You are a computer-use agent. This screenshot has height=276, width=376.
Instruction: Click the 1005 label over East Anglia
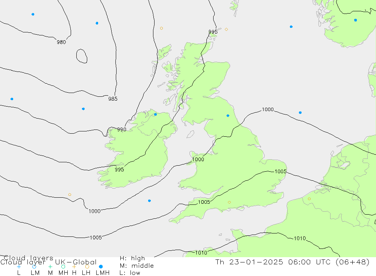click(280, 171)
